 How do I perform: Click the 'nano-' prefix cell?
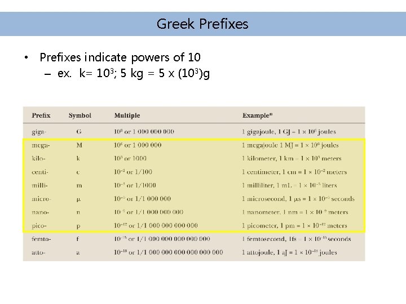[x=40, y=212]
